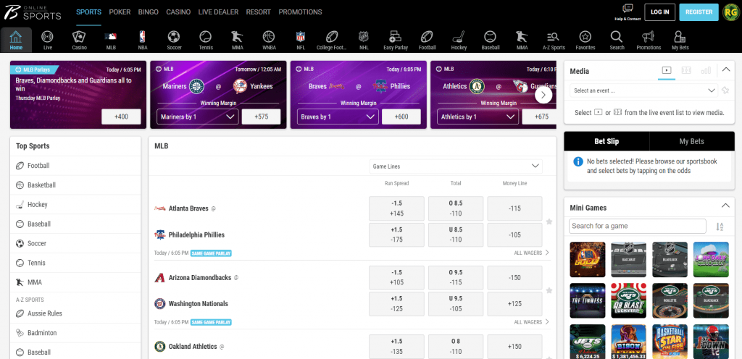The image size is (742, 359).
Task: Go to the Home icon
Action: (16, 40)
